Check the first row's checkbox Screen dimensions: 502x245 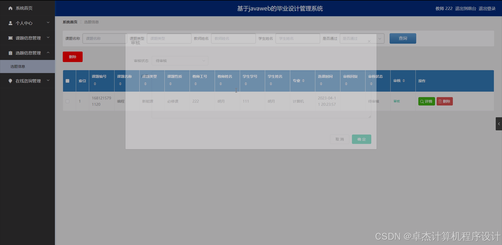coord(68,101)
